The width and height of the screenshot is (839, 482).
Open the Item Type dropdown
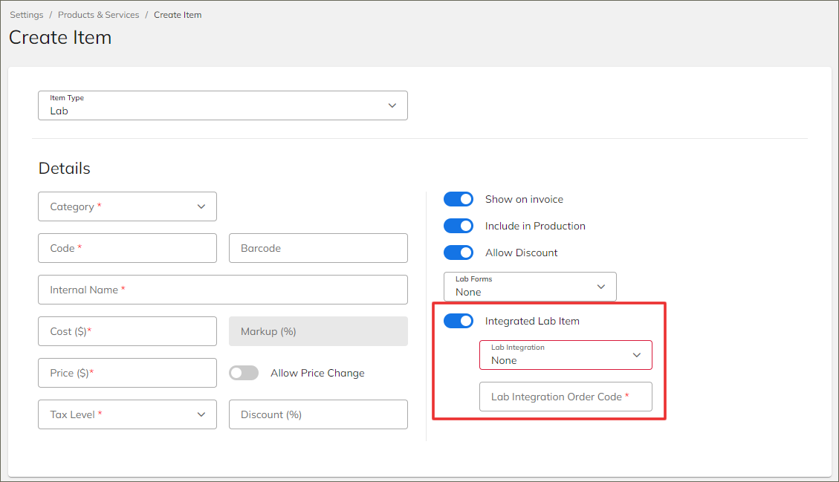223,105
